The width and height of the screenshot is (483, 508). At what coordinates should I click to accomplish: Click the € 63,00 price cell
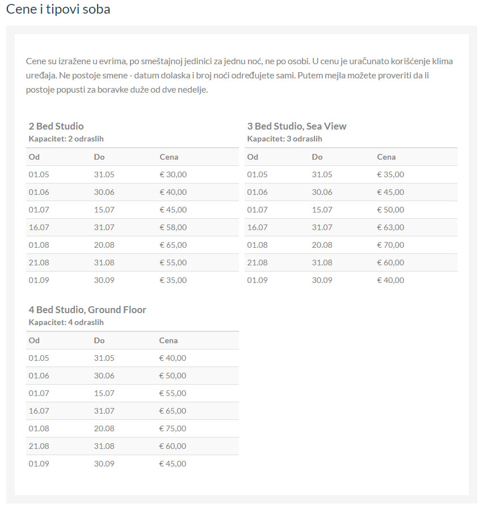click(390, 227)
